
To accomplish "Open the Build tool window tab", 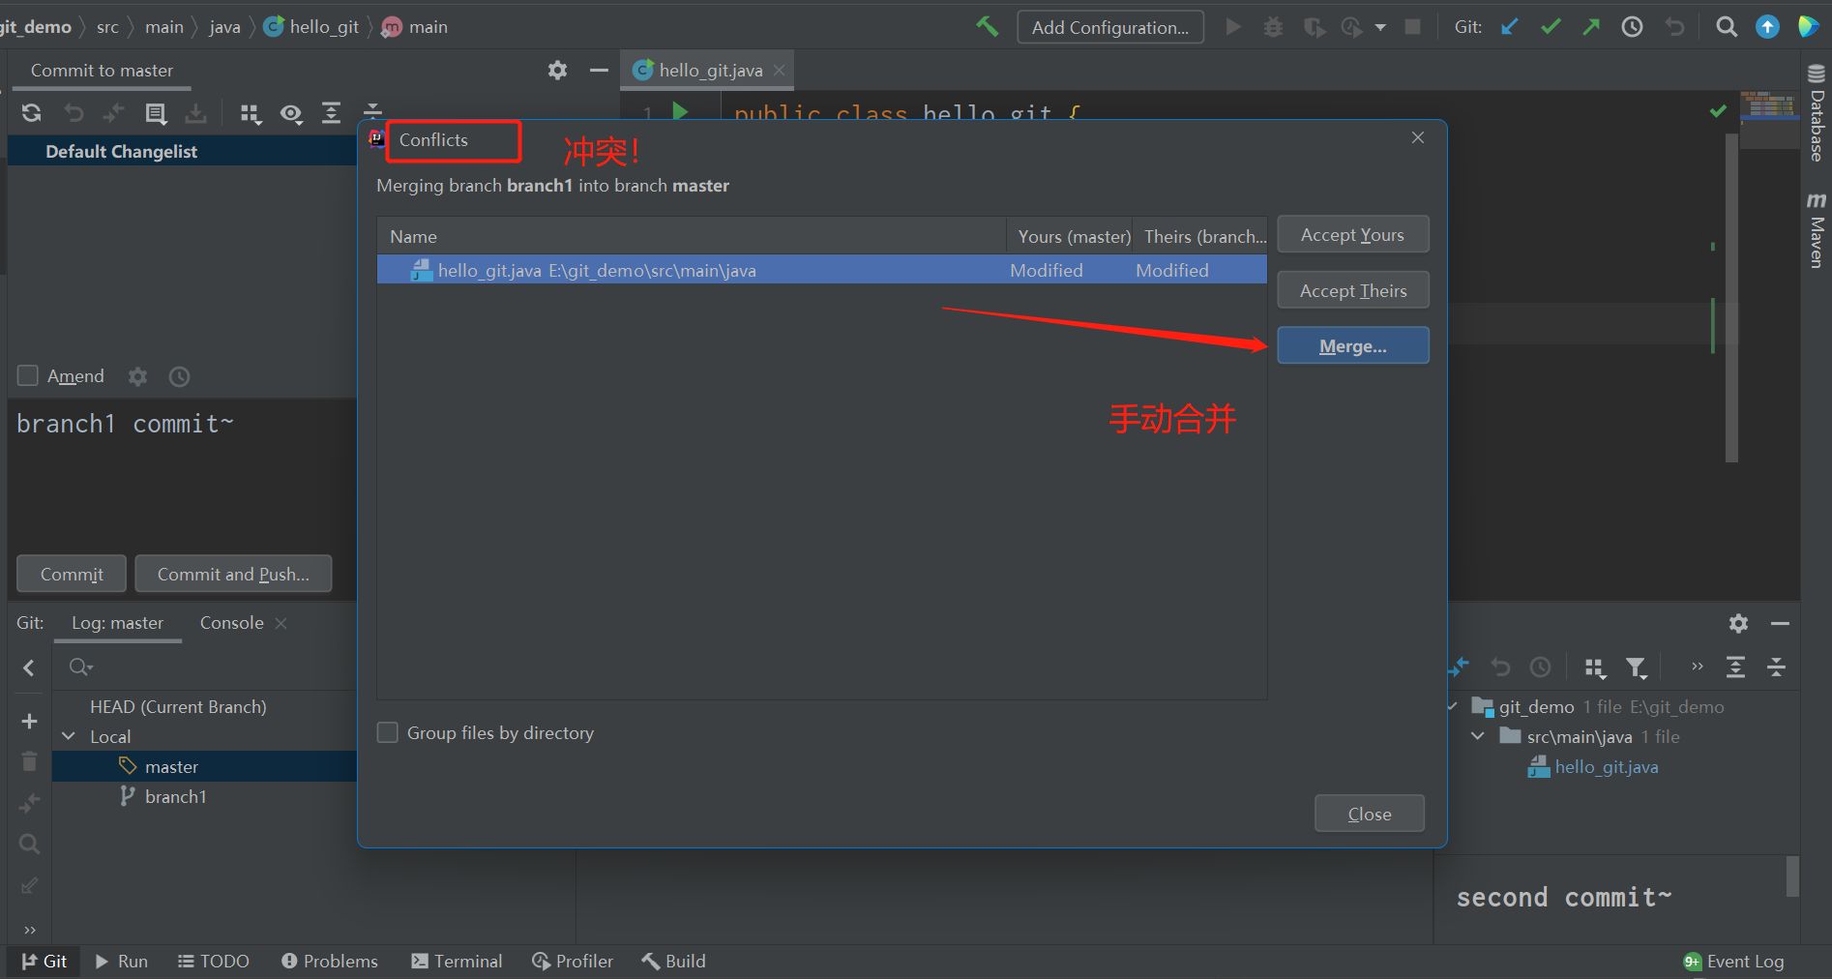I will tap(673, 961).
